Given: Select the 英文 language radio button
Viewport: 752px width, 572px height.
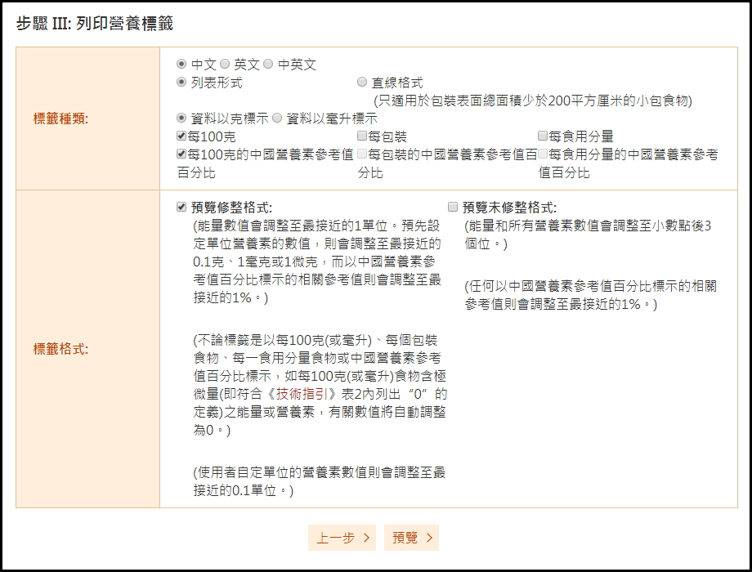Looking at the screenshot, I should pyautogui.click(x=225, y=65).
